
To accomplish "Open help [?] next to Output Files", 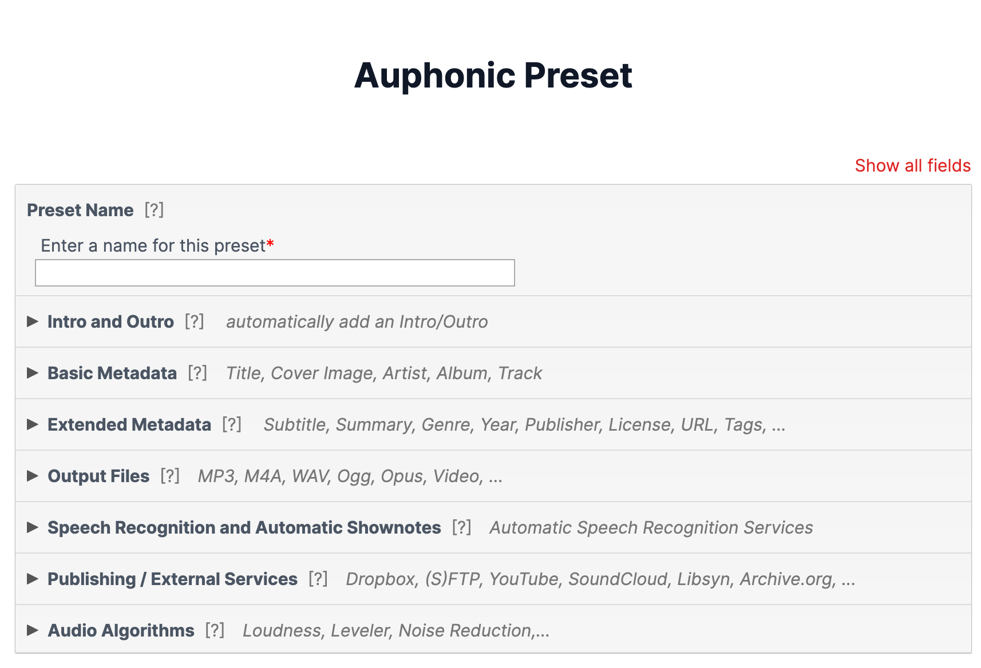I will tap(170, 476).
